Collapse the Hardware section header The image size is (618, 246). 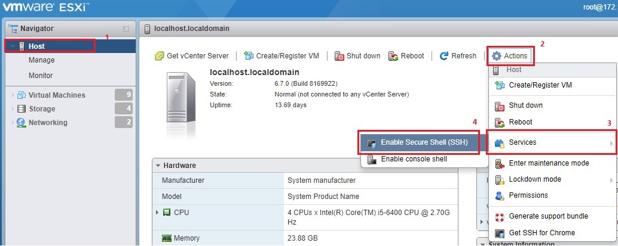(158, 166)
